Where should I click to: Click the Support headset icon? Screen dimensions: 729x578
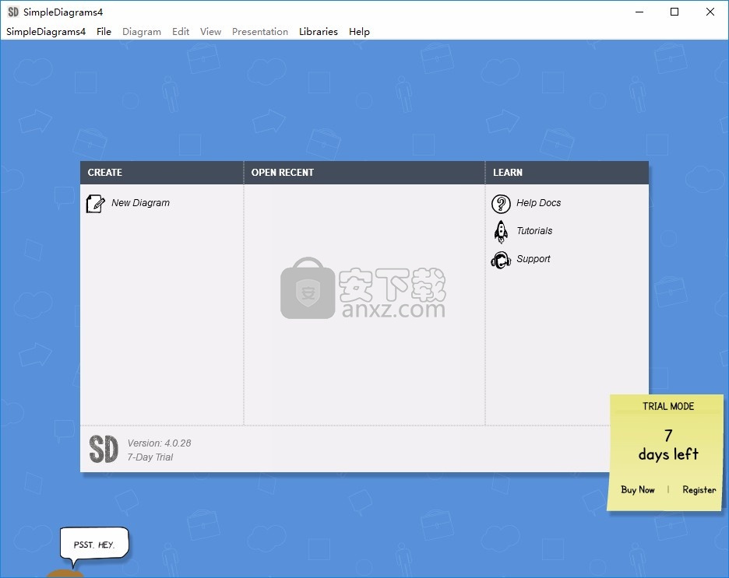501,260
